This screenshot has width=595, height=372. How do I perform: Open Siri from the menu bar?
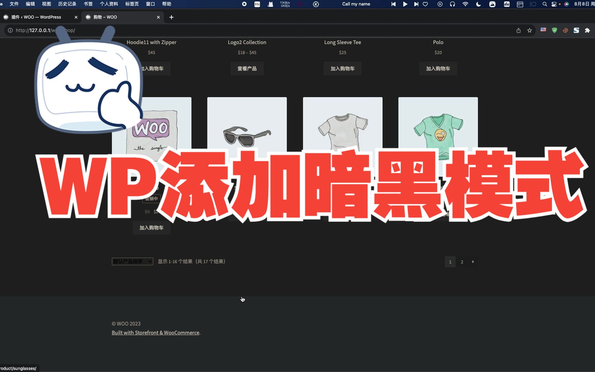click(x=566, y=4)
